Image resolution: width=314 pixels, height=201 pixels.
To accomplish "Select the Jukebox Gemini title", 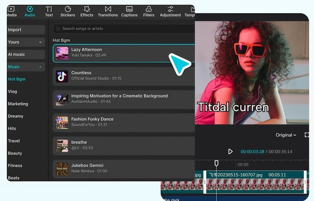I will (87, 165).
